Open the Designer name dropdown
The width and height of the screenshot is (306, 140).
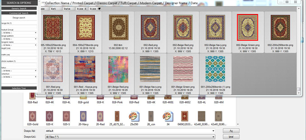tap(19, 45)
